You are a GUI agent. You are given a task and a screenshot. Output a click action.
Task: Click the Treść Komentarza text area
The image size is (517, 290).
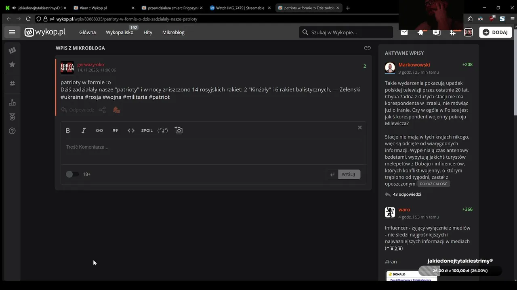(213, 152)
